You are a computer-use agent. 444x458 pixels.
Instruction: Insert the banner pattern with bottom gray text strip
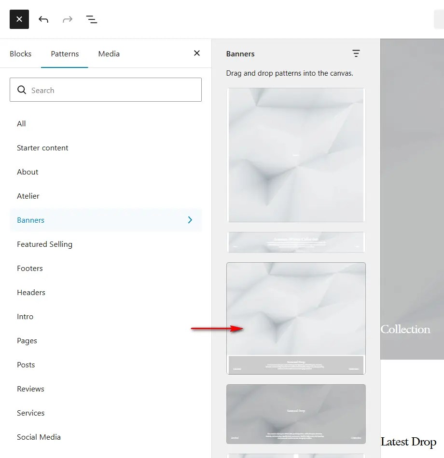pyautogui.click(x=296, y=318)
